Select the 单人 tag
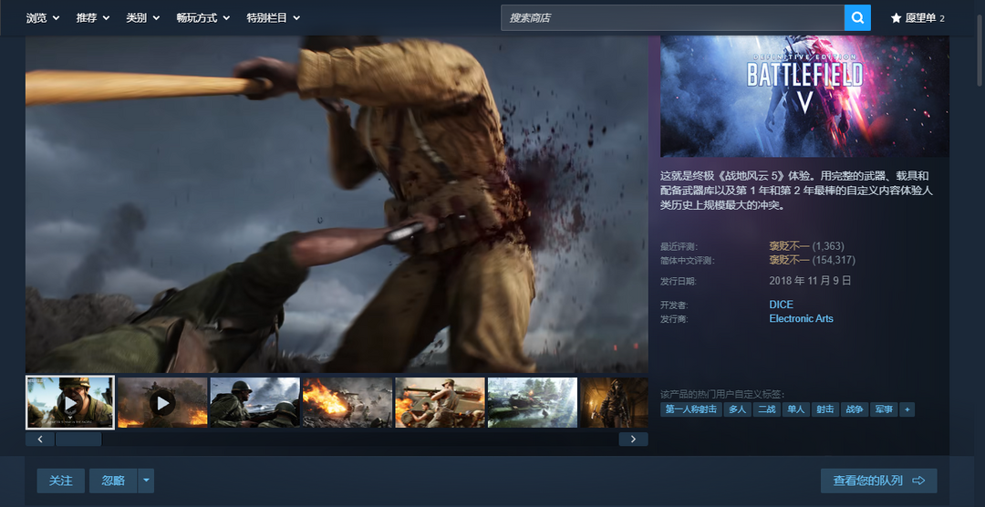Viewport: 985px width, 507px height. 796,409
